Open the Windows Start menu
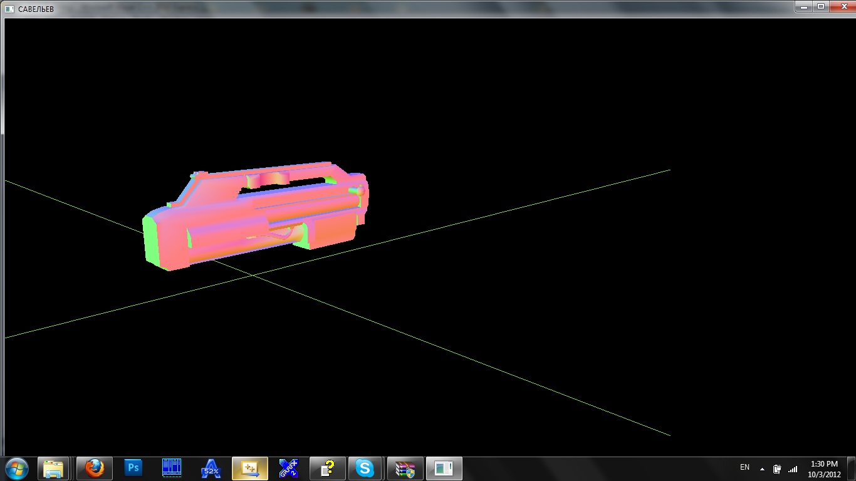Viewport: 856px width, 481px height. 16,468
